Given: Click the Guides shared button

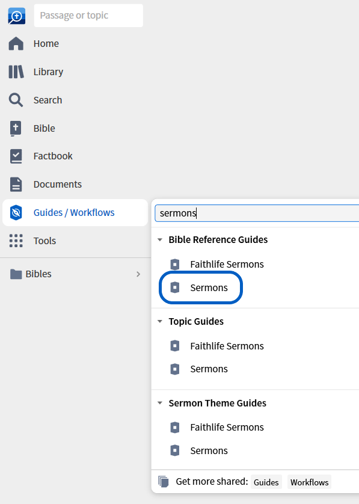Looking at the screenshot, I should 266,482.
